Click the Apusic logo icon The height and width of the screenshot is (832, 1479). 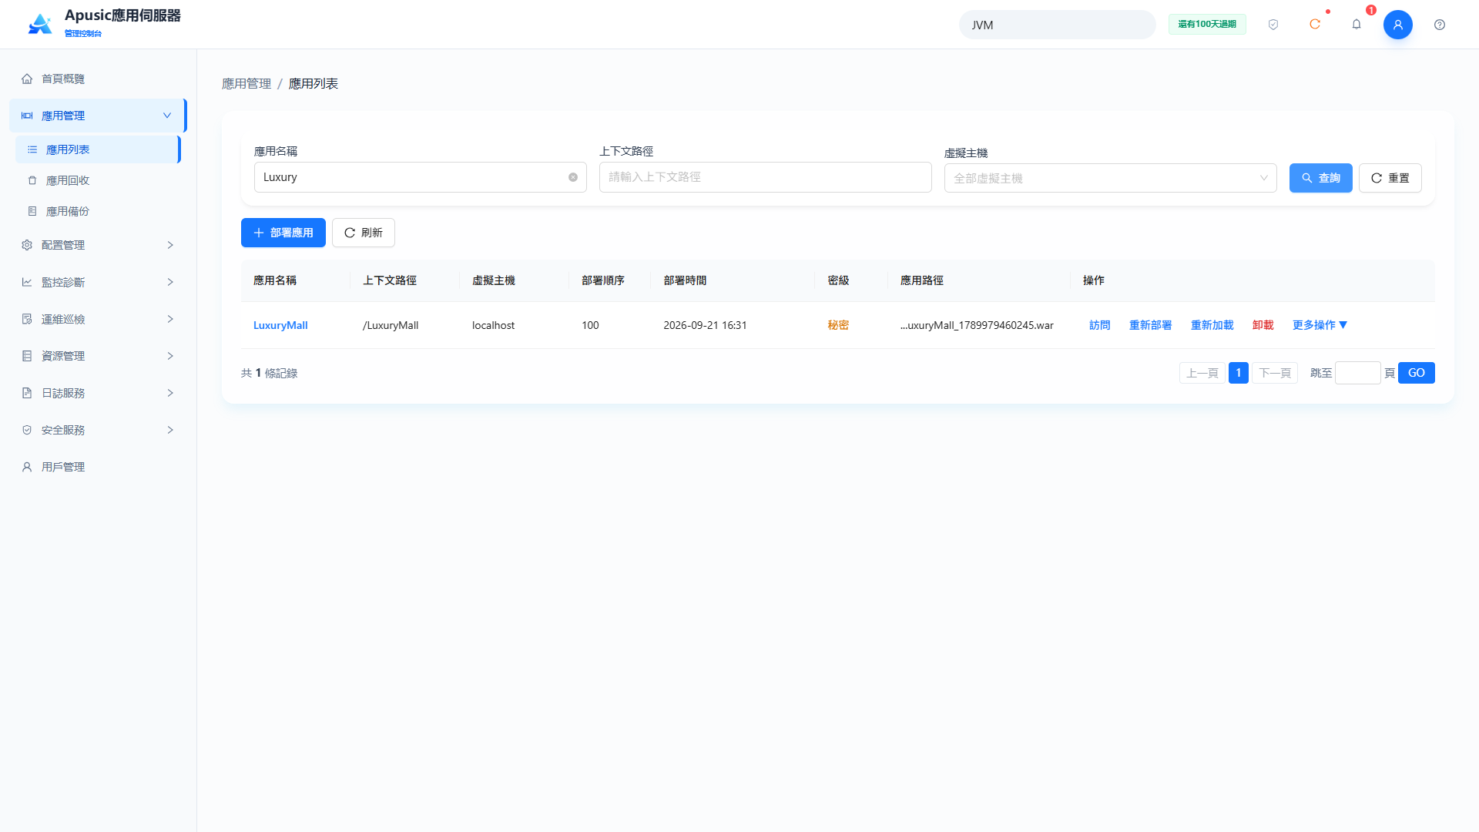(40, 24)
